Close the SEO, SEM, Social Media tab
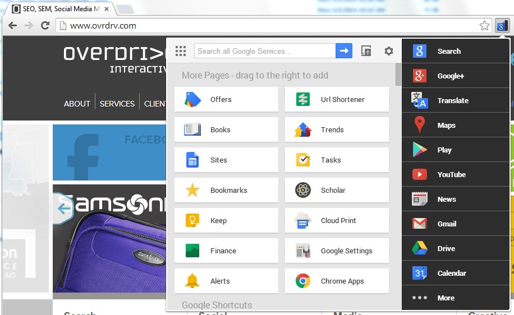The height and width of the screenshot is (315, 514). (x=107, y=9)
